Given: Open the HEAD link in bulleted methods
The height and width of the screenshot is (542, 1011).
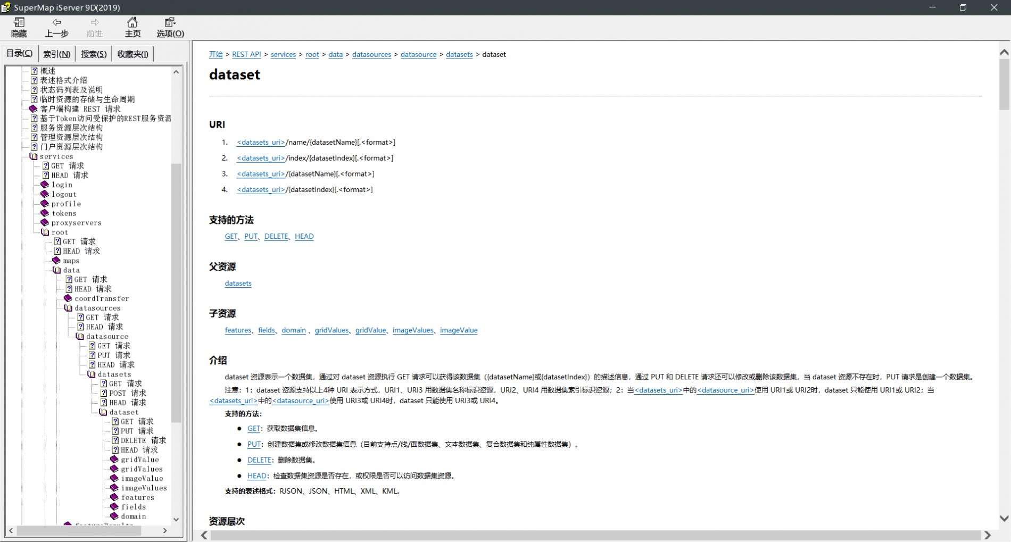Looking at the screenshot, I should pyautogui.click(x=257, y=476).
